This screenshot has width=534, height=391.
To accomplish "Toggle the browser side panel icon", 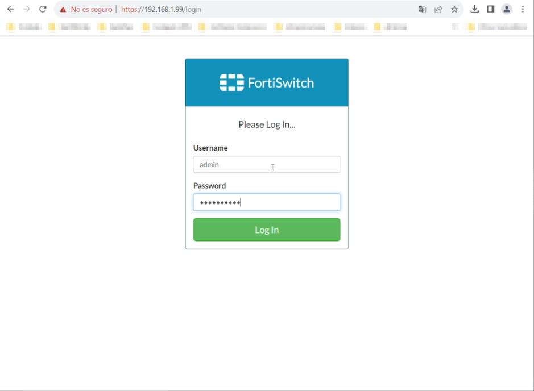I will coord(490,9).
